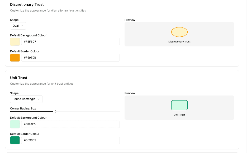Click the Discretionary Trust label under the preview
Image resolution: width=247 pixels, height=153 pixels.
click(179, 42)
